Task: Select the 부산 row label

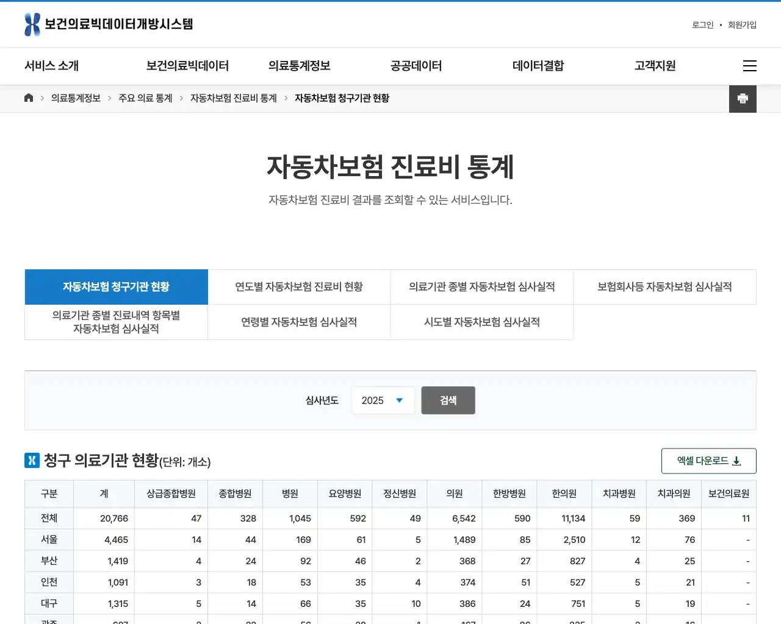Action: pyautogui.click(x=49, y=561)
